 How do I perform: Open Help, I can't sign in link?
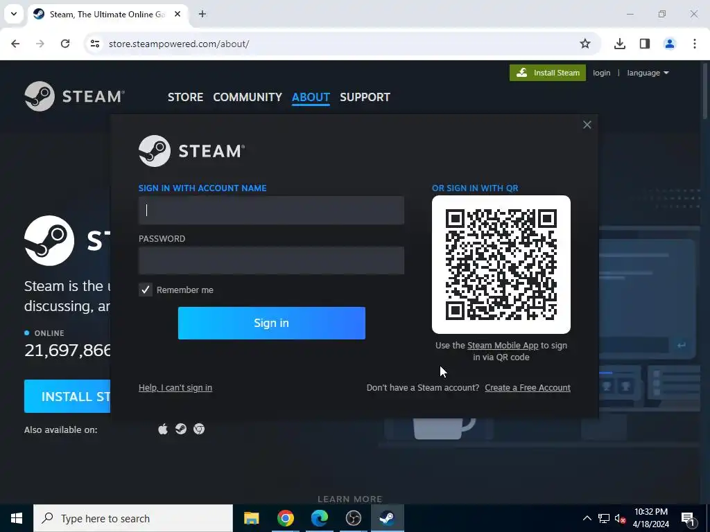(x=175, y=388)
